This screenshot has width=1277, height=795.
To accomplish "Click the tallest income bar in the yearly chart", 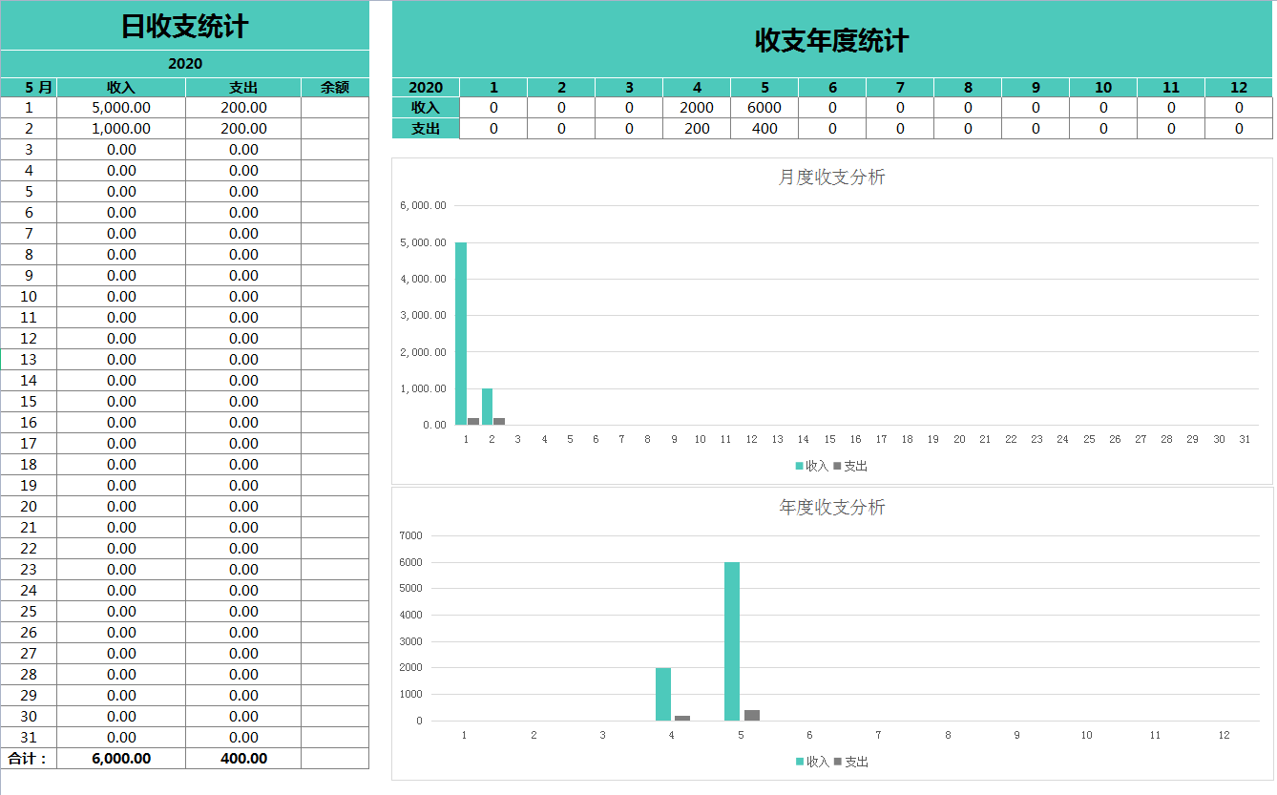I will coord(731,639).
